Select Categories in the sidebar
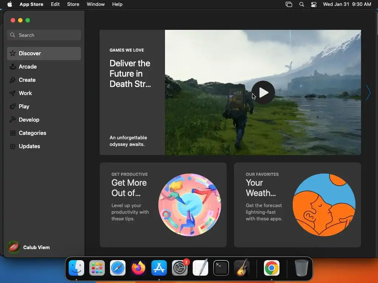Image resolution: width=378 pixels, height=283 pixels. (x=44, y=133)
